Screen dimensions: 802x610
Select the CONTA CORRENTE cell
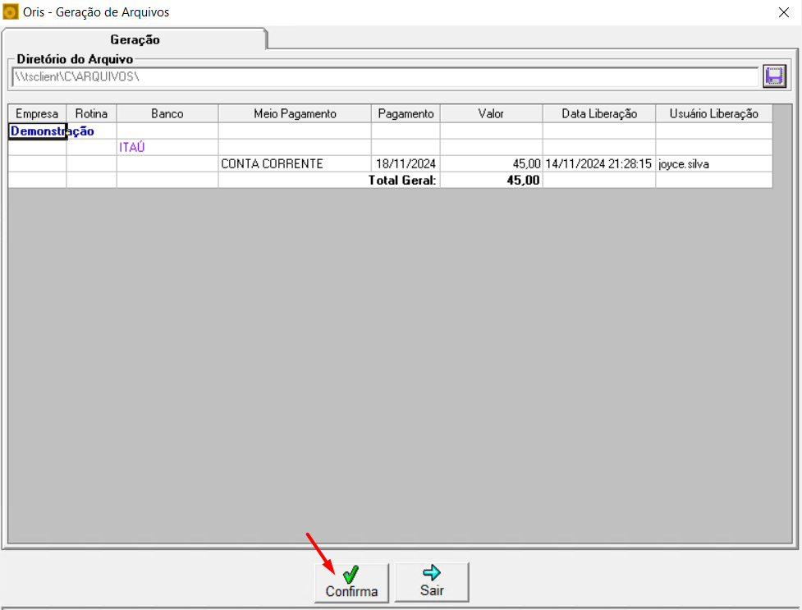pyautogui.click(x=295, y=163)
